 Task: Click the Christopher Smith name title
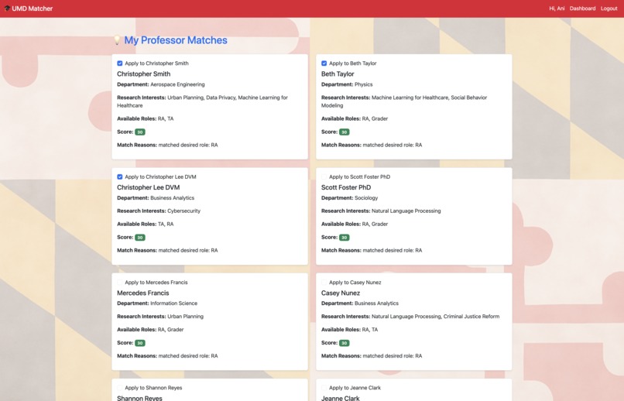(x=144, y=74)
